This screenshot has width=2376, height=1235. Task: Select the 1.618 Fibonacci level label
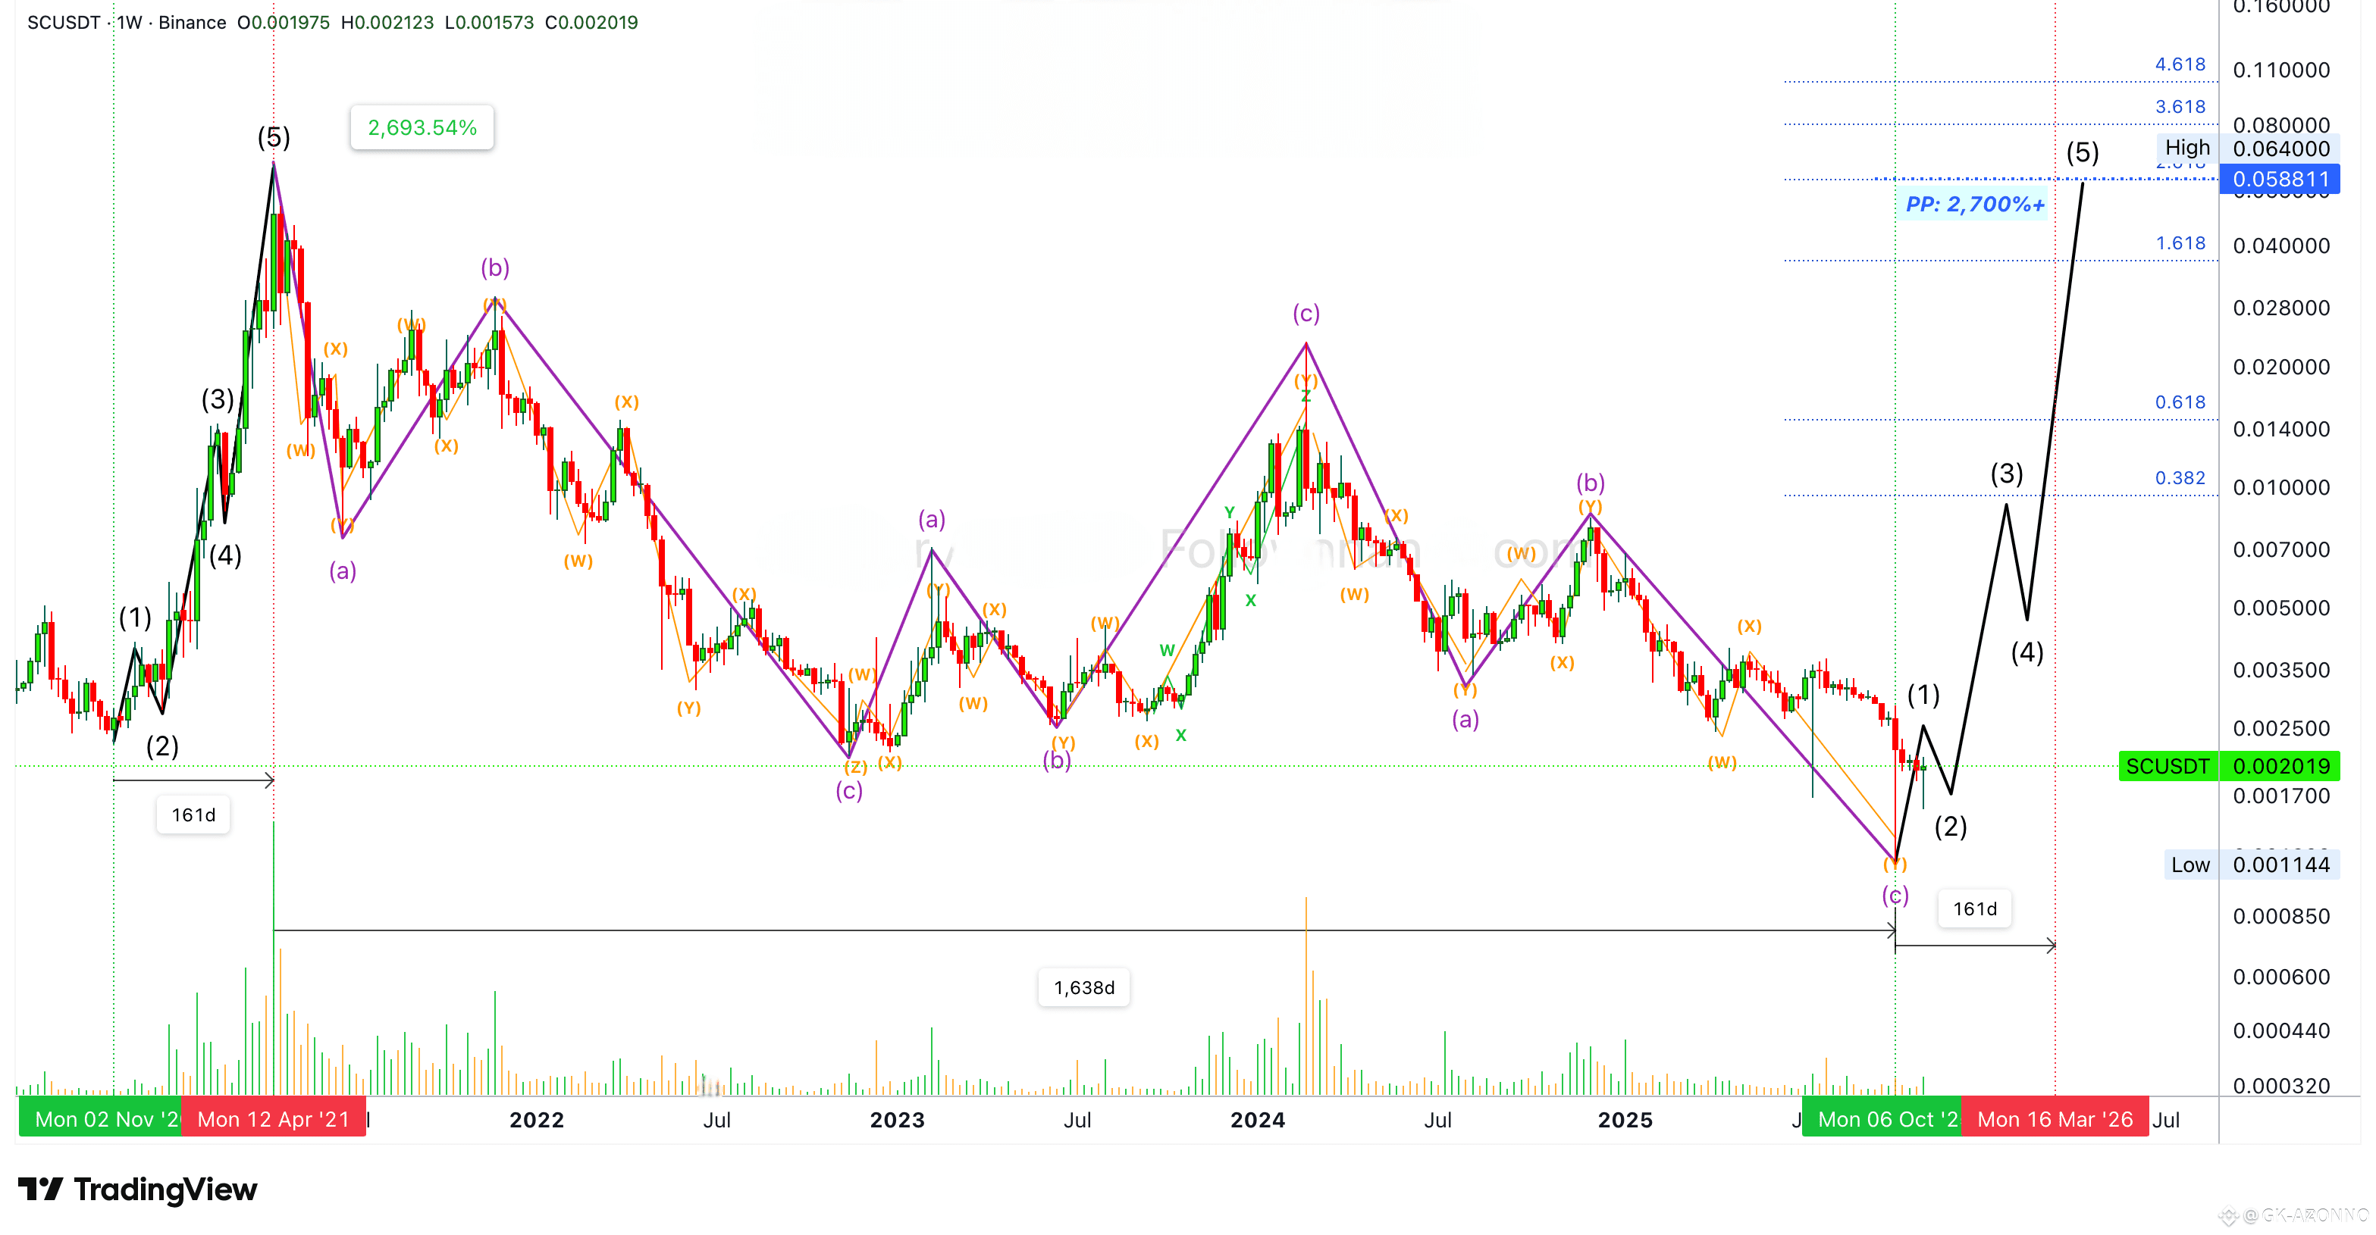[x=2180, y=243]
